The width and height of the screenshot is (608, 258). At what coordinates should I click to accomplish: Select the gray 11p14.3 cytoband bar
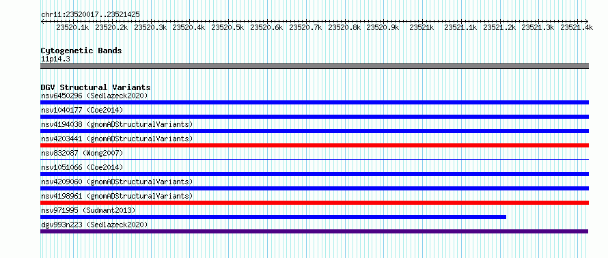click(x=314, y=66)
